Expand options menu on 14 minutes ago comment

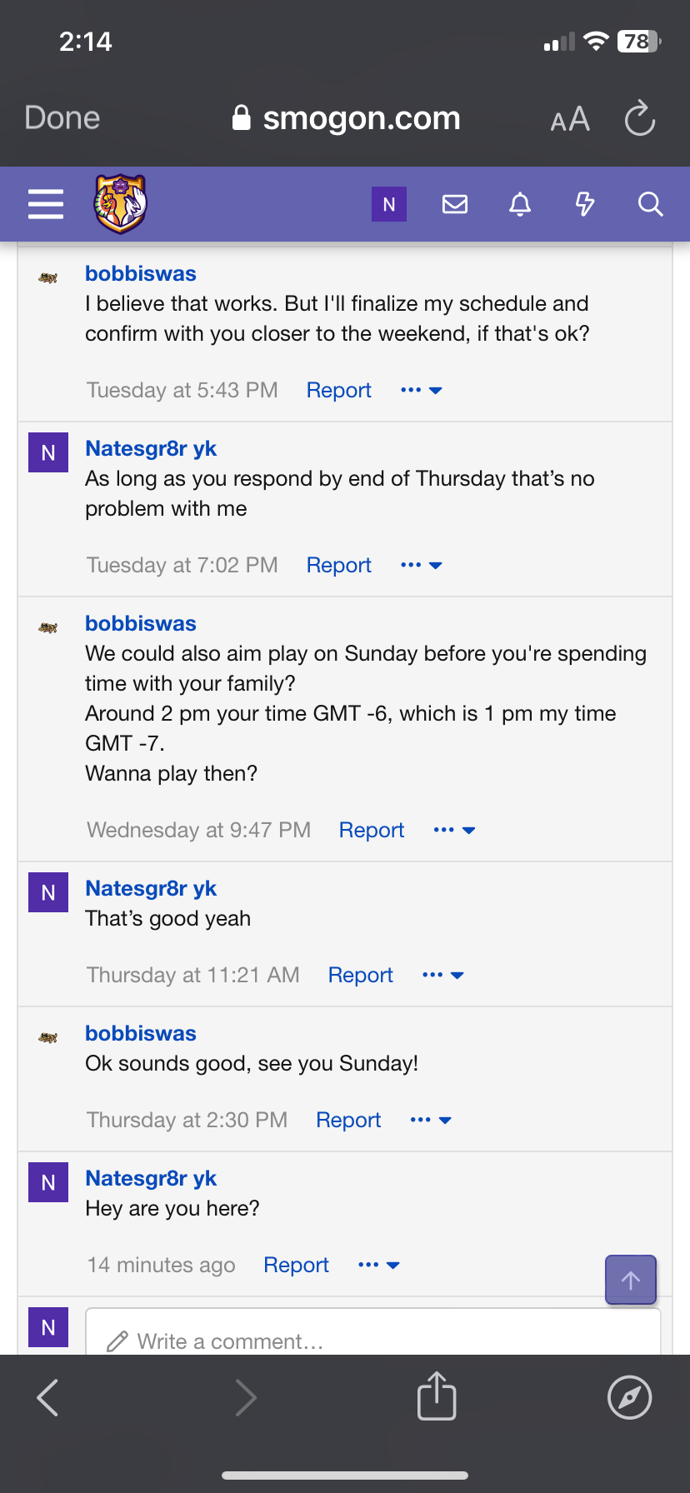coord(379,1265)
